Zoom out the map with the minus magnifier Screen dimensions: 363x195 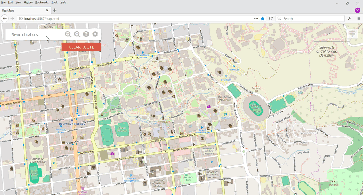click(77, 34)
